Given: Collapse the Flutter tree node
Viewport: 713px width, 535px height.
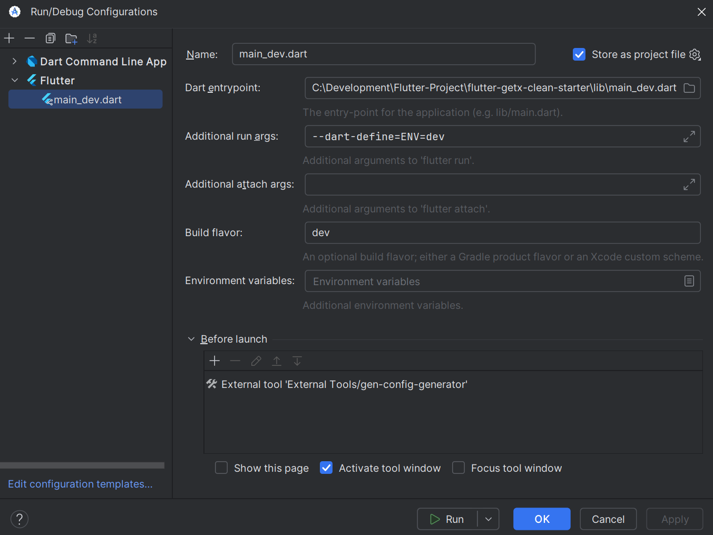Looking at the screenshot, I should tap(15, 80).
